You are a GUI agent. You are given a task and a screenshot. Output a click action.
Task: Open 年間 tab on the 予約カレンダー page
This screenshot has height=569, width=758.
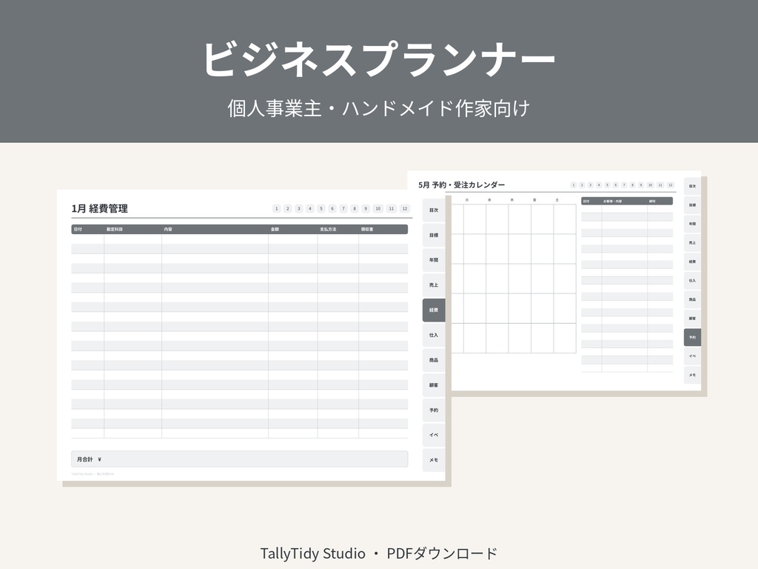692,224
